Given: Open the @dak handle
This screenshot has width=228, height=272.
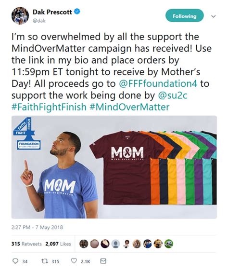Looking at the screenshot, I should pyautogui.click(x=39, y=21).
